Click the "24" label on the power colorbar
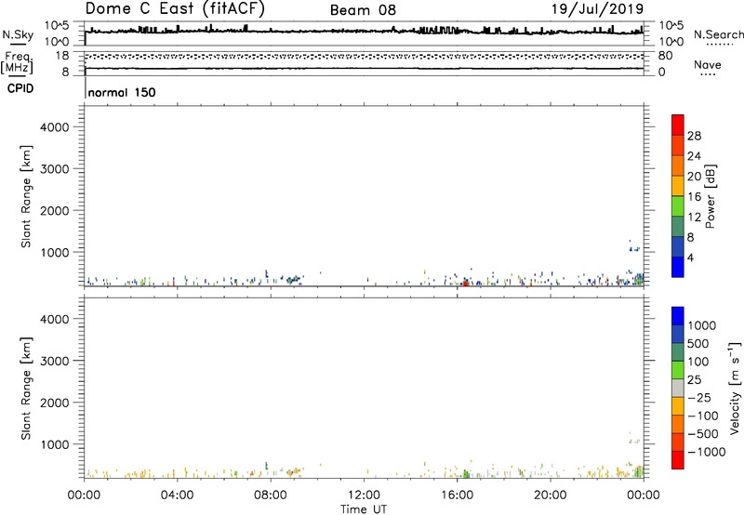This screenshot has height=515, width=744. pyautogui.click(x=694, y=156)
